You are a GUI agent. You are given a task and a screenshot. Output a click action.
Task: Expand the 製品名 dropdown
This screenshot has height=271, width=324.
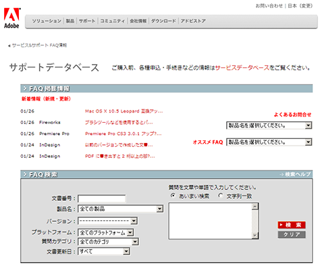tap(121, 209)
